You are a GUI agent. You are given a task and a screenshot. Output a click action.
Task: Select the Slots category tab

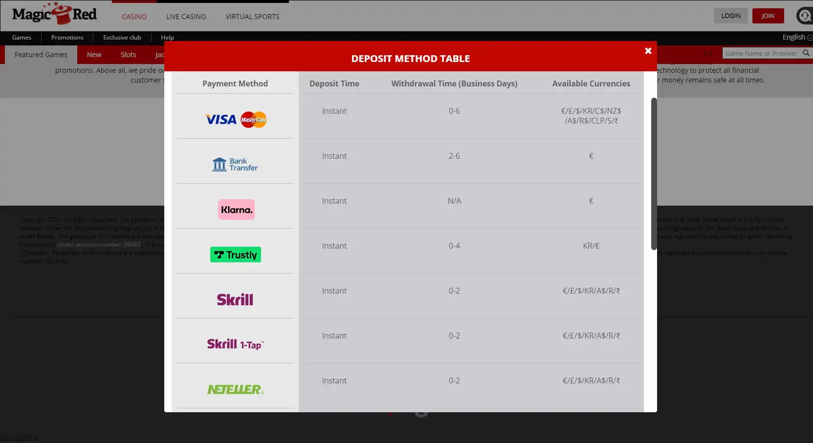tap(128, 55)
